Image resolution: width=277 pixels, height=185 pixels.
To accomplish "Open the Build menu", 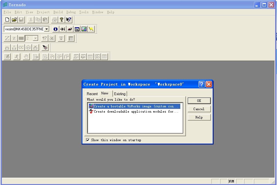I will click(58, 12).
